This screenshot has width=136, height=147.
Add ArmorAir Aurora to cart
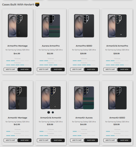coord(77,140)
